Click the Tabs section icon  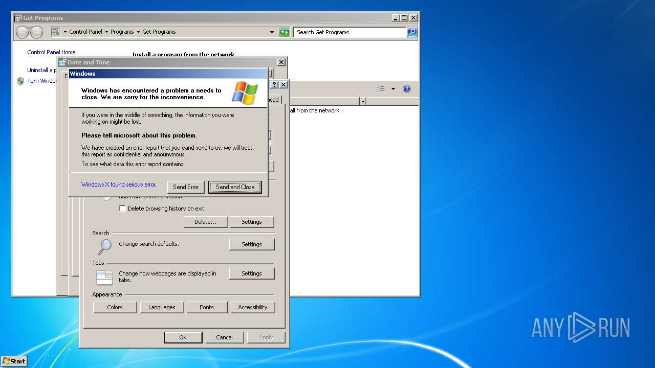coord(104,278)
